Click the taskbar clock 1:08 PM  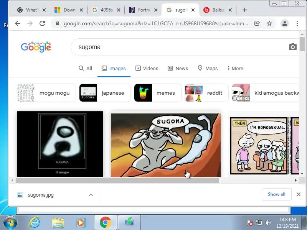(287, 223)
